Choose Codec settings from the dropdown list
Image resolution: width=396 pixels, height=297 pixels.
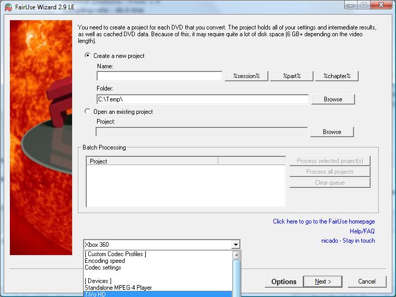[x=158, y=268]
